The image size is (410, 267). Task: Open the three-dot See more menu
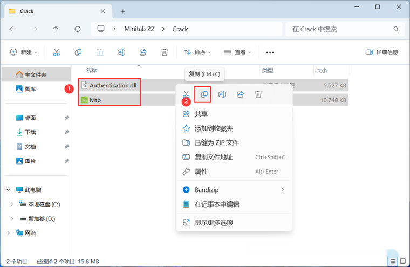tap(270, 52)
